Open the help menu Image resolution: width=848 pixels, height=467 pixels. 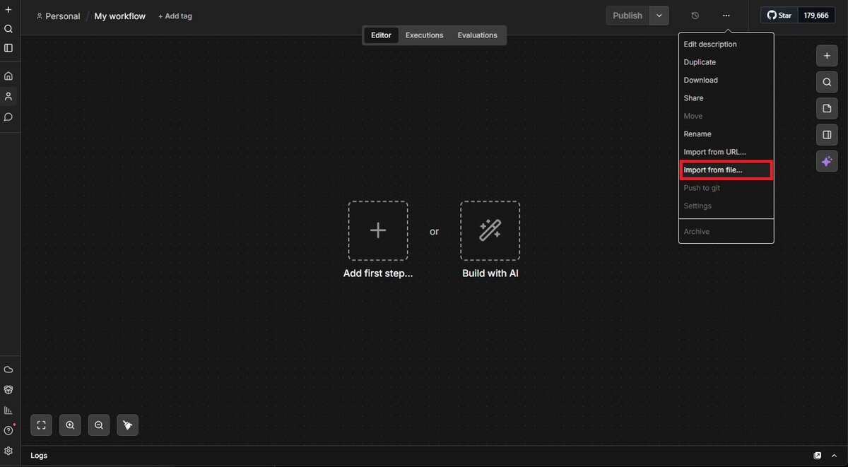pyautogui.click(x=8, y=430)
